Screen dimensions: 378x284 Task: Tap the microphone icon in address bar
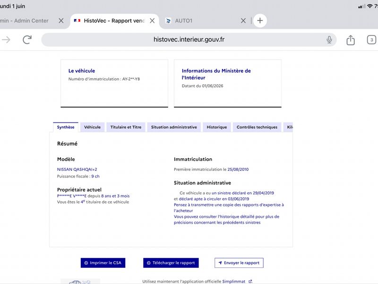329,40
